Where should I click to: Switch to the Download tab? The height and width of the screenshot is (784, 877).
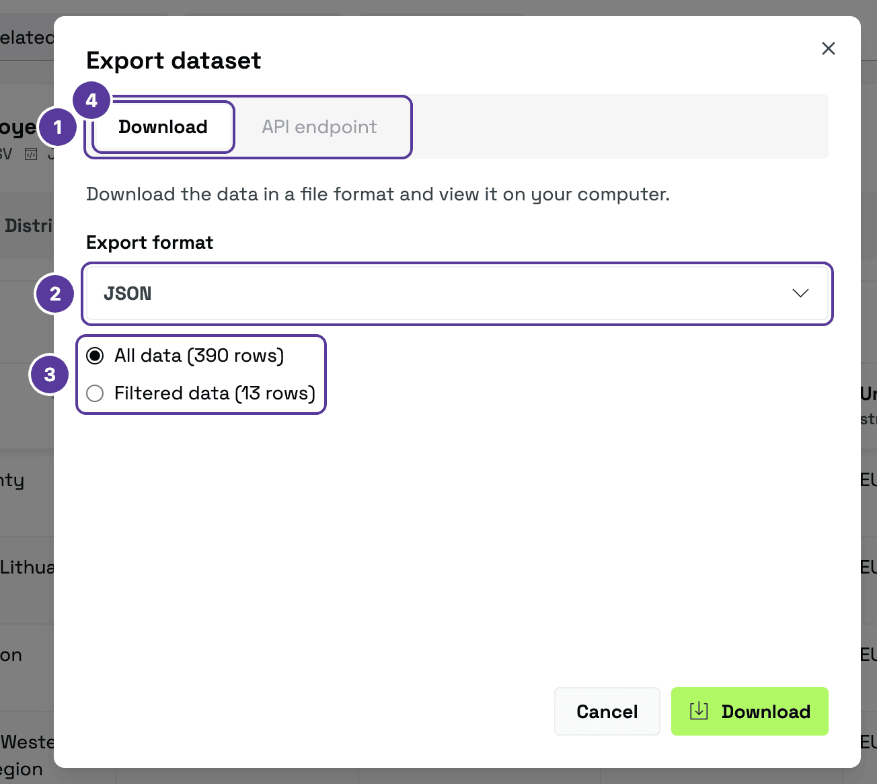click(163, 127)
